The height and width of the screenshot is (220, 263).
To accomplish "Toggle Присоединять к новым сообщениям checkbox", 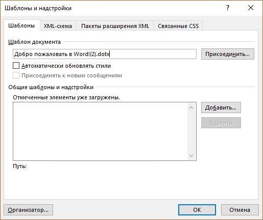I will [16, 75].
